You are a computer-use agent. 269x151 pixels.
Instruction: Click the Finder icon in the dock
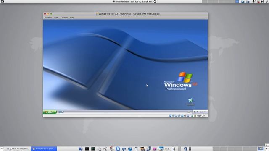click(81, 148)
